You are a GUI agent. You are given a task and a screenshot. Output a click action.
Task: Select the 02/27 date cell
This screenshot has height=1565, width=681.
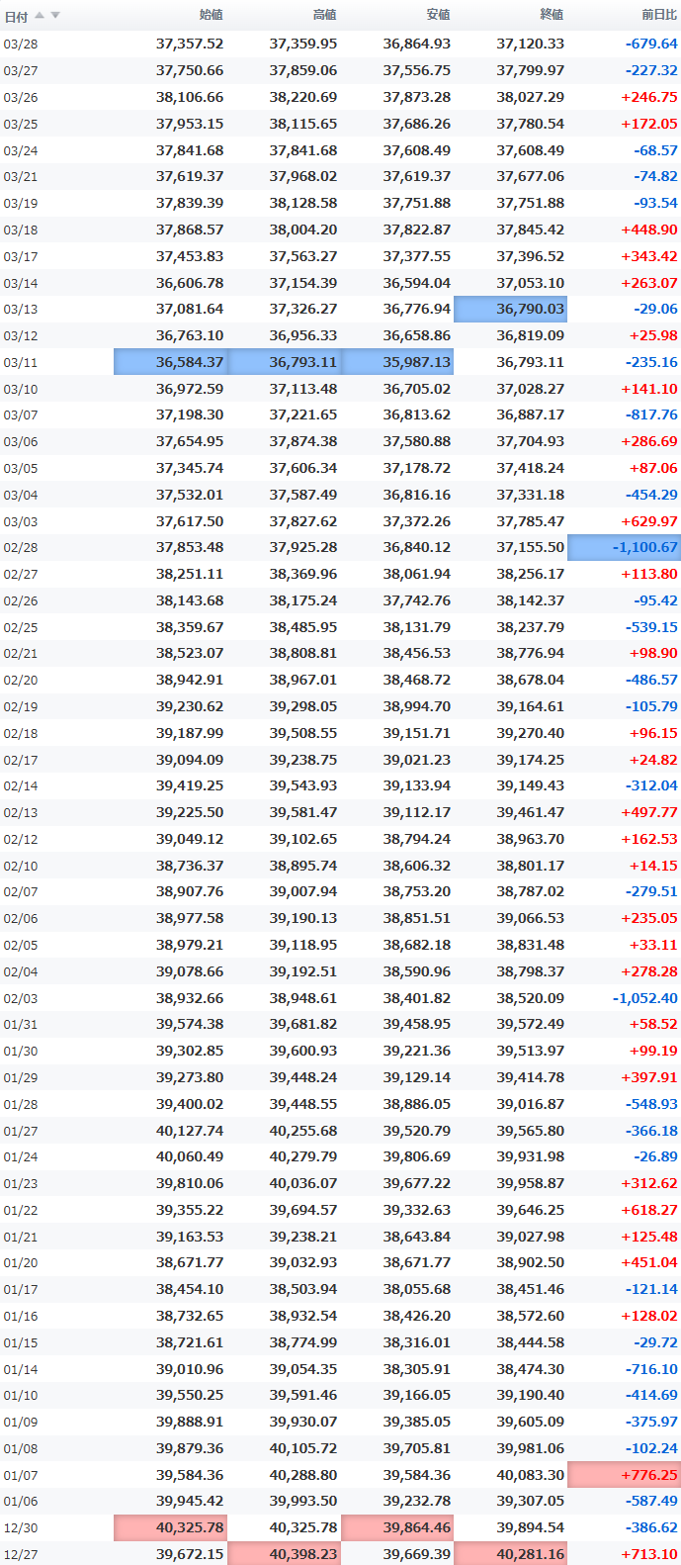[x=21, y=575]
